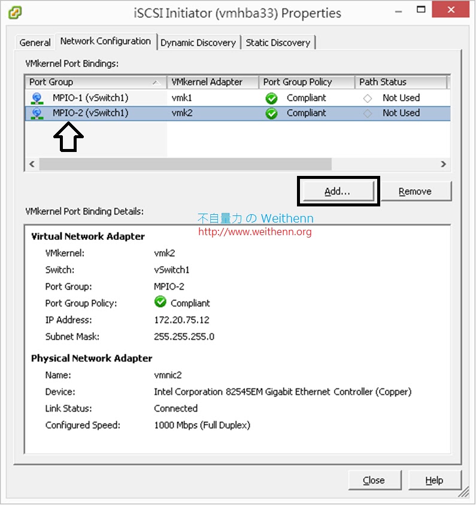
Task: Click the 1000 Mbps (Full Duplex) value
Action: [202, 425]
